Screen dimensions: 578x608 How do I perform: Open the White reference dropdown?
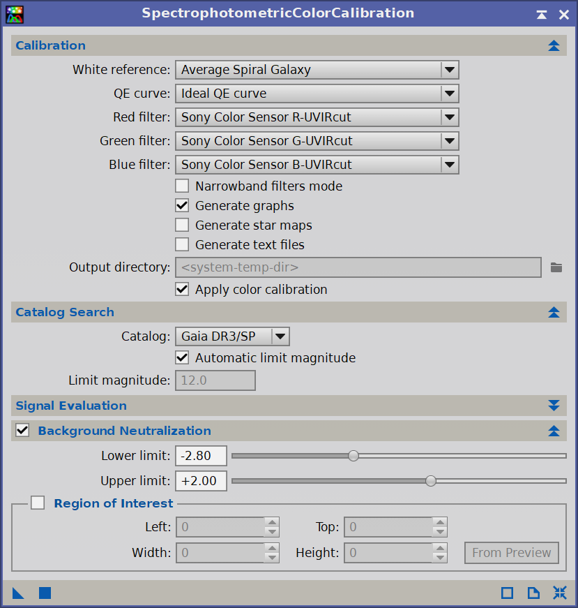(x=317, y=70)
